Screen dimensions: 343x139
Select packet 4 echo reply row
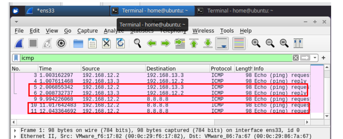tap(161, 81)
